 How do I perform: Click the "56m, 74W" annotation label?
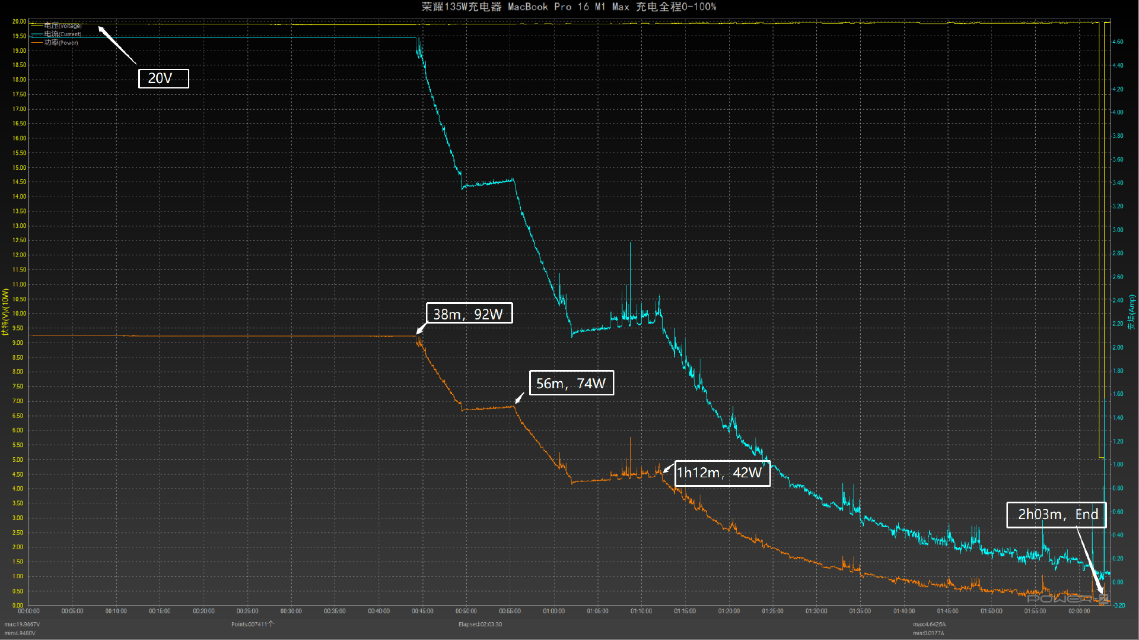[571, 383]
